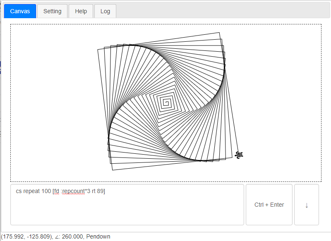Click the number 100 in the command

tap(46, 191)
